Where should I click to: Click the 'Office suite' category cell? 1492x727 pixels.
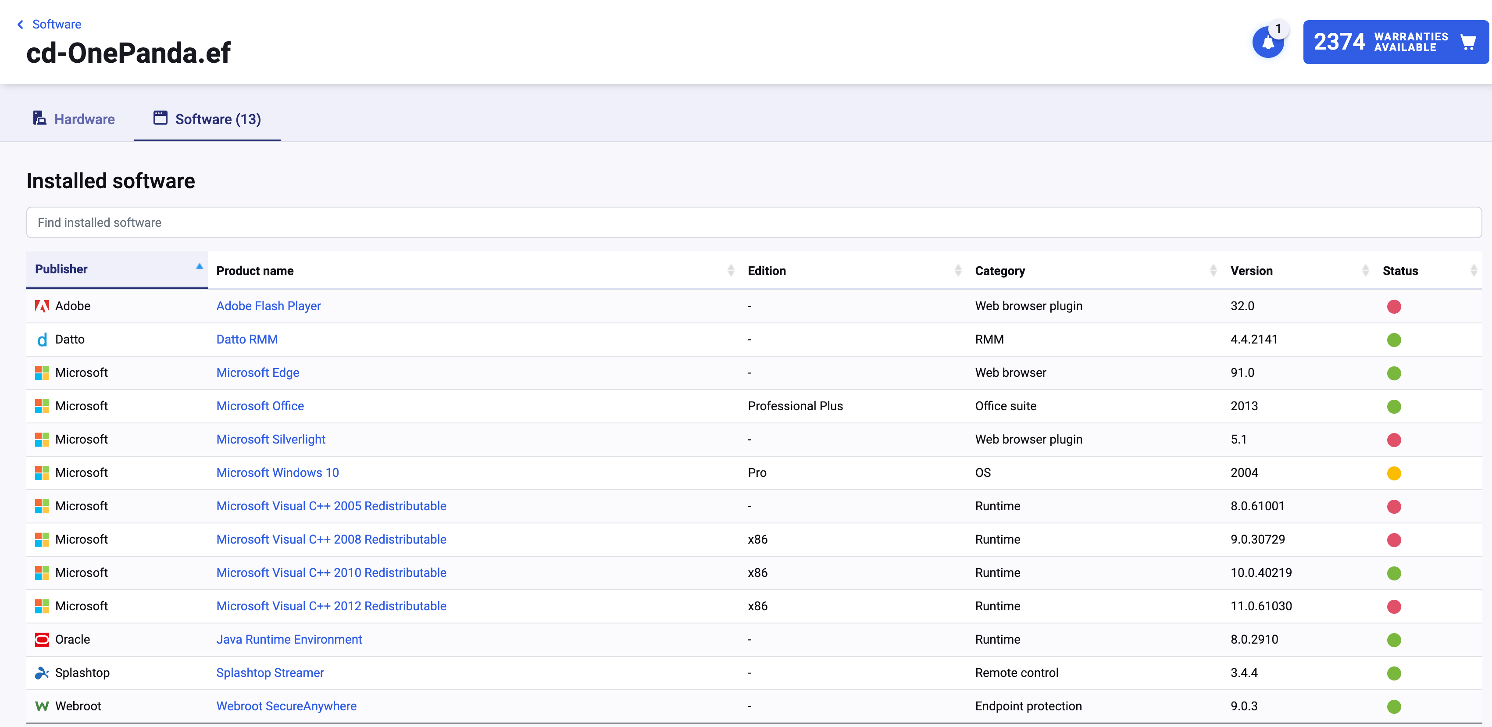click(x=1006, y=406)
